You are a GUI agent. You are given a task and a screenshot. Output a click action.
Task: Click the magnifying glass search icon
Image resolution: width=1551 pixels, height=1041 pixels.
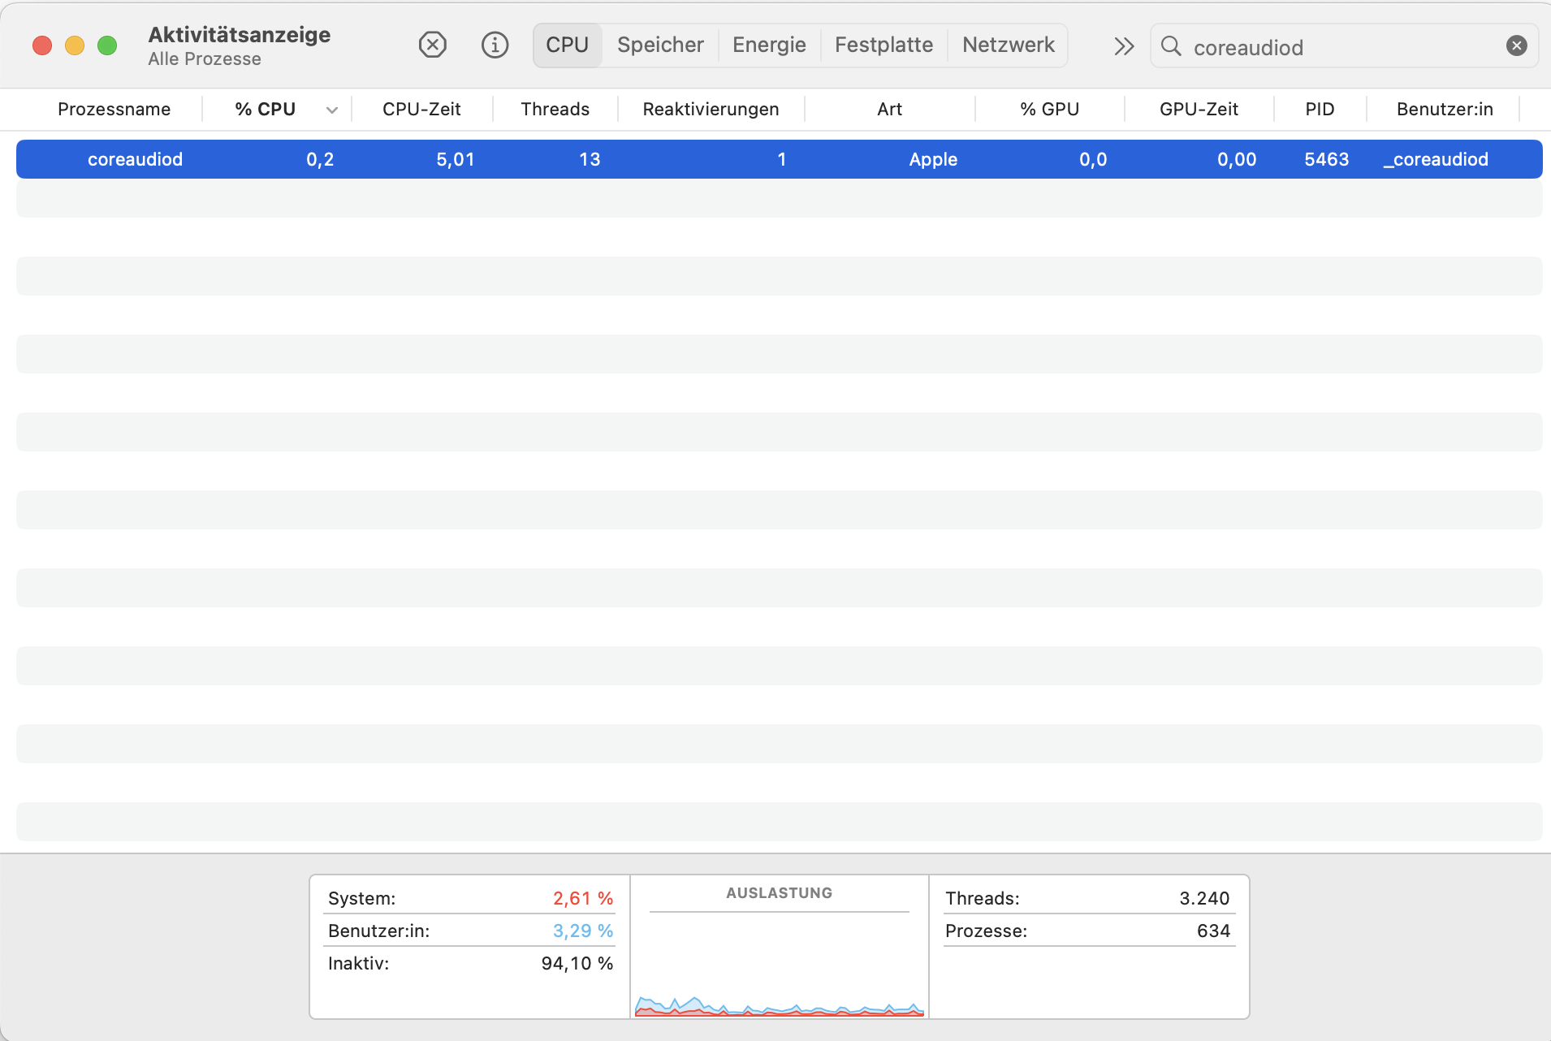1171,46
